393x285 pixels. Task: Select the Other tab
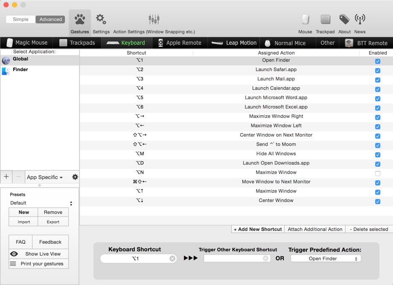coord(328,43)
